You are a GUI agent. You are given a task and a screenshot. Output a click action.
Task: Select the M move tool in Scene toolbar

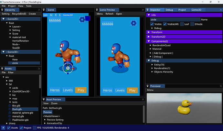click(x=51, y=15)
